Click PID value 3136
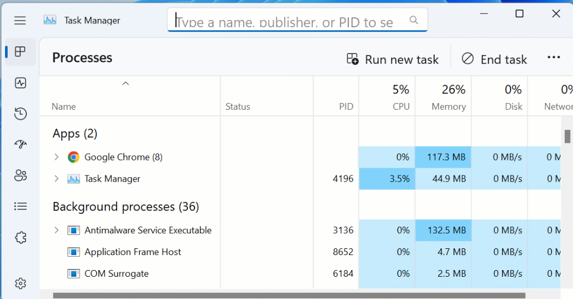The height and width of the screenshot is (299, 573). (x=343, y=231)
